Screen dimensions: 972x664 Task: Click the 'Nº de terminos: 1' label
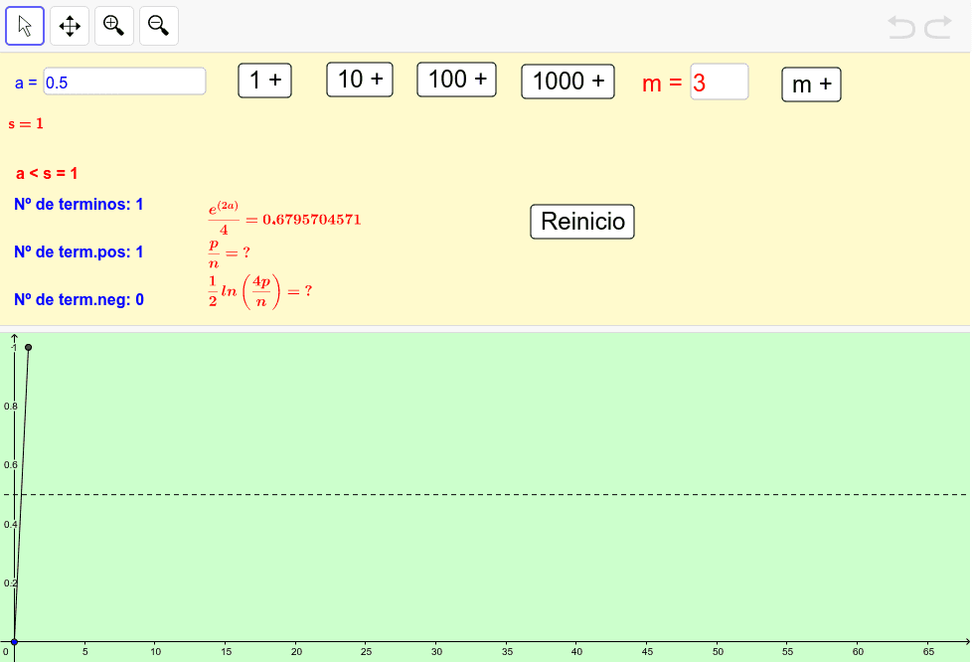79,204
